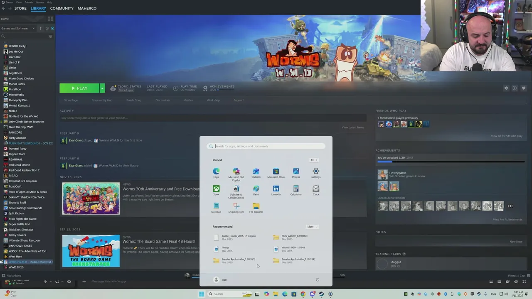Screen dimensions: 532x299
Task: Click the game info icon
Action: pos(515,88)
